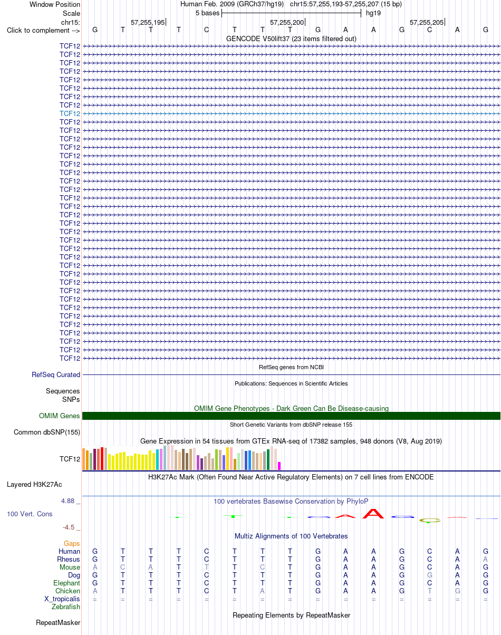Click the coordinate label 57,255,195
The image size is (501, 635).
coord(148,22)
